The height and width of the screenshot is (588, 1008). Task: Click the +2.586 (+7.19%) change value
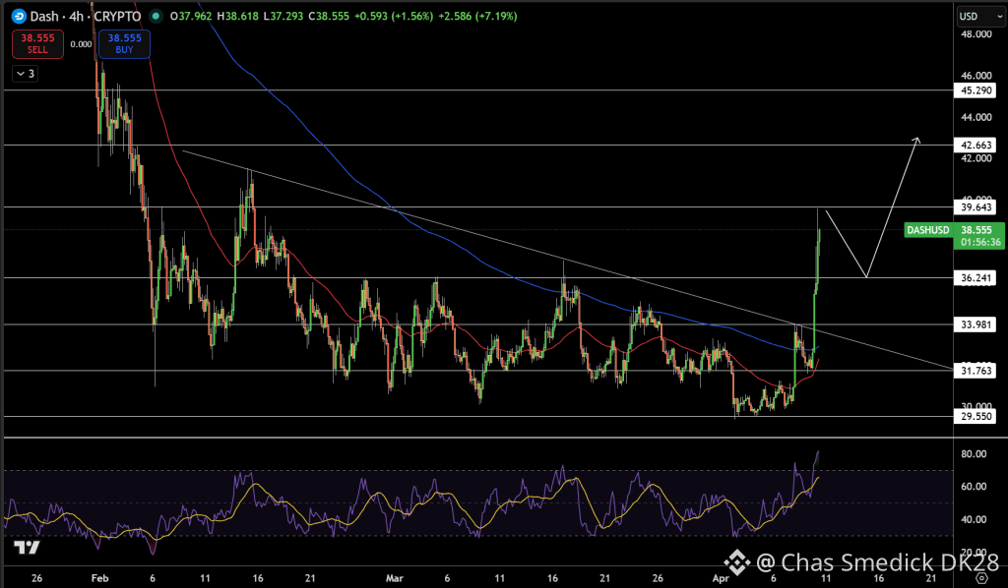tap(477, 16)
